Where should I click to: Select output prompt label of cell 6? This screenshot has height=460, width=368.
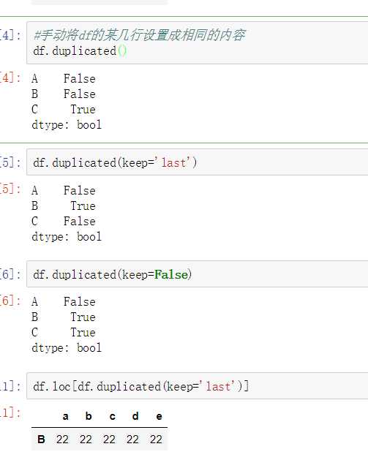click(10, 301)
